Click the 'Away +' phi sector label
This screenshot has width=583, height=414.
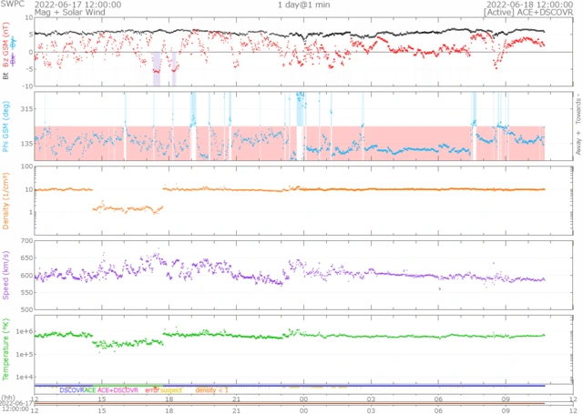coord(577,147)
